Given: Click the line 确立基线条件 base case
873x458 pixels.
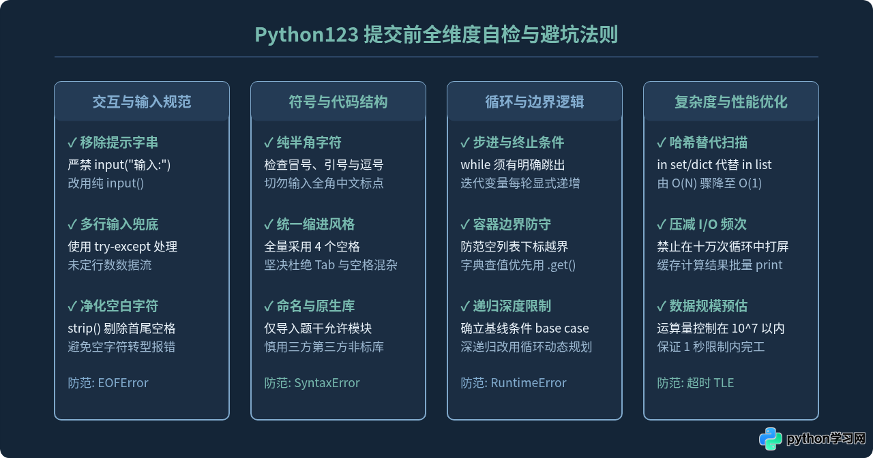Looking at the screenshot, I should pyautogui.click(x=524, y=328).
